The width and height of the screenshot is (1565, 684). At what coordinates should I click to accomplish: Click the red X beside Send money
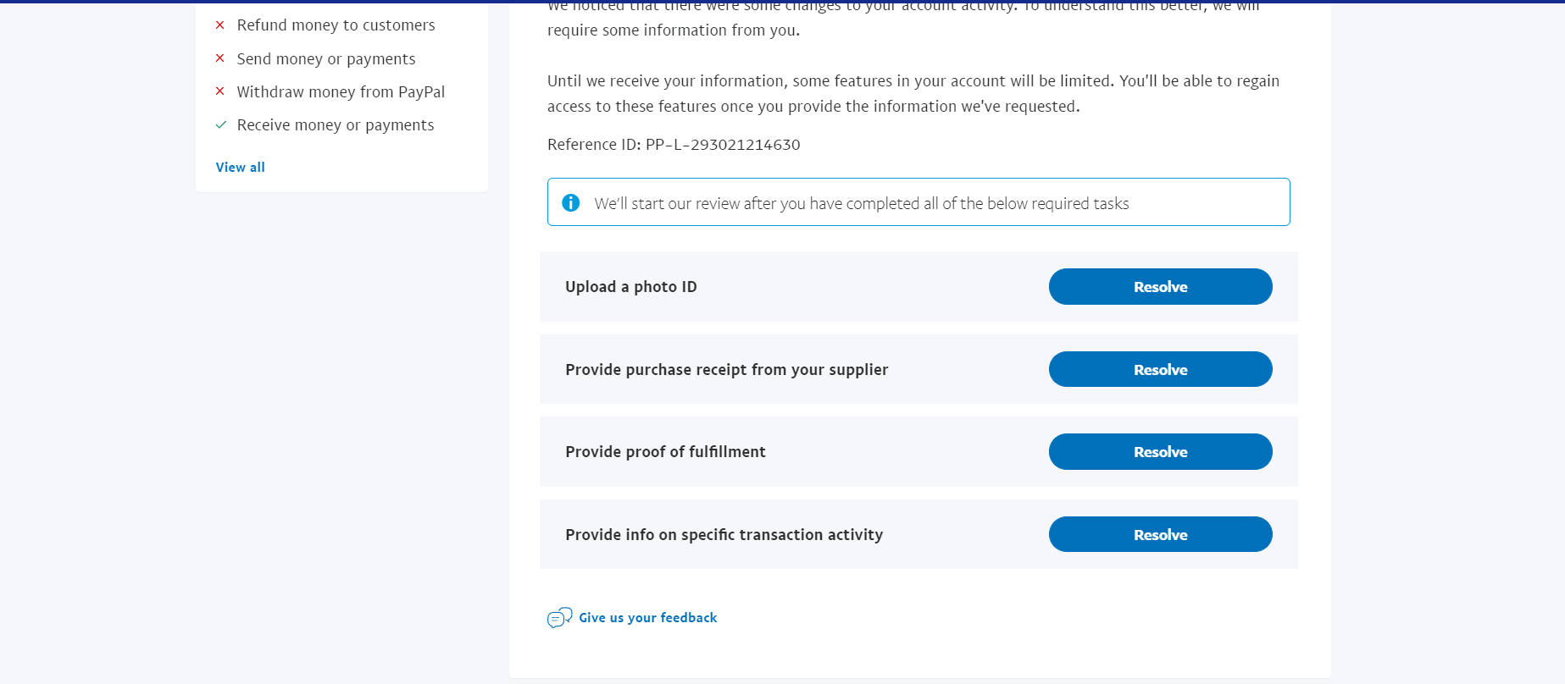(220, 58)
